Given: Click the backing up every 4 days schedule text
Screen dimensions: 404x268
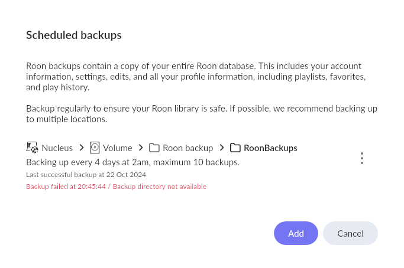Looking at the screenshot, I should point(132,162).
